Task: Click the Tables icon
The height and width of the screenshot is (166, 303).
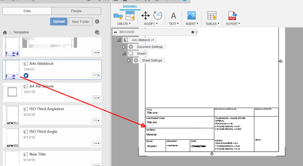Action: 212,16
